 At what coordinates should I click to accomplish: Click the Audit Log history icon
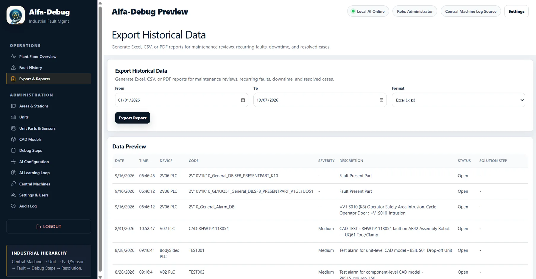(13, 206)
